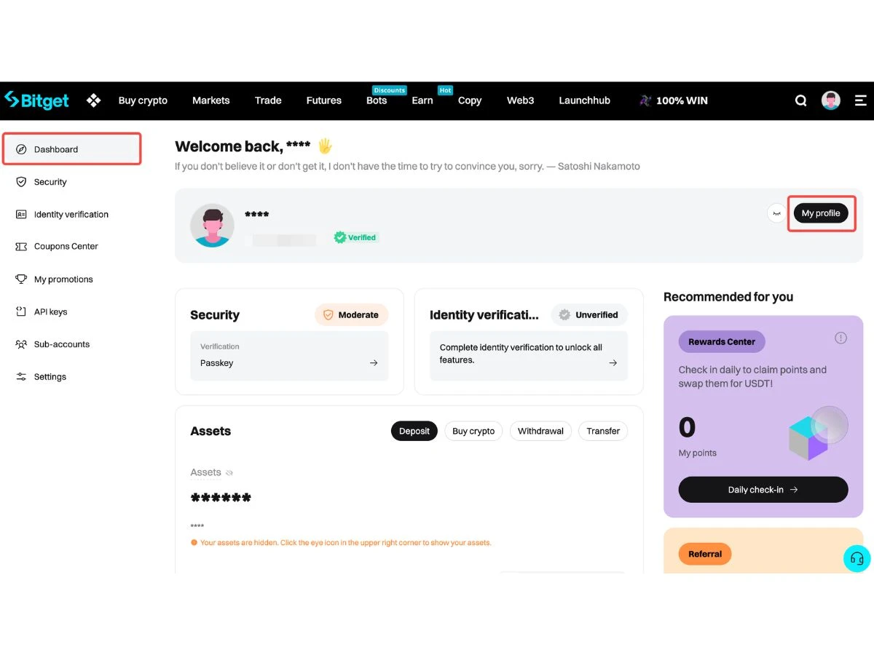Open the Trade menu
This screenshot has width=874, height=655.
coord(268,100)
